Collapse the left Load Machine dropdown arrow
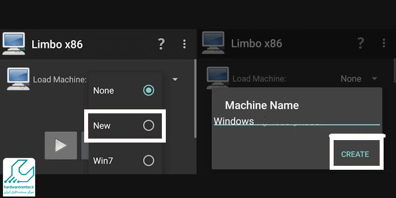This screenshot has width=396, height=198. (x=175, y=79)
